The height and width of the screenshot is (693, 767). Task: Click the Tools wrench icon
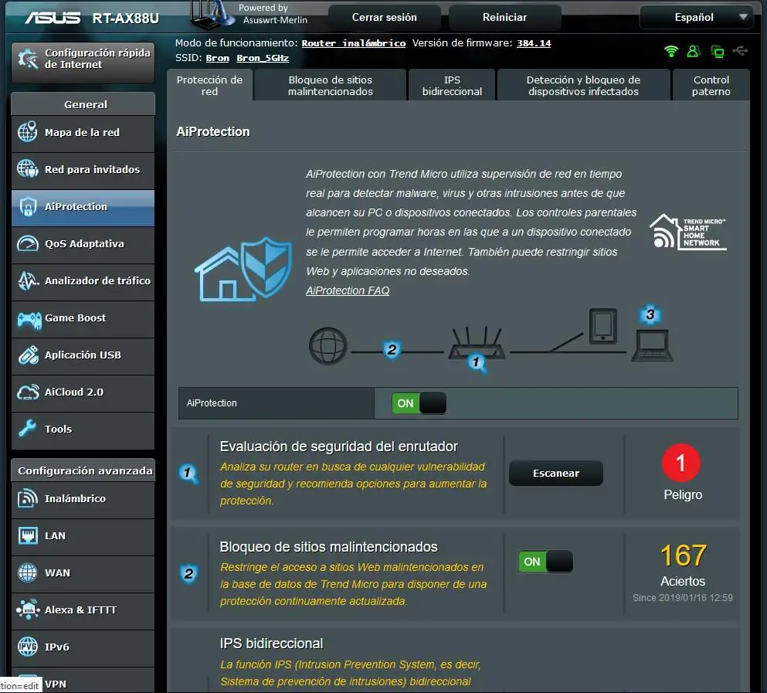tap(27, 428)
